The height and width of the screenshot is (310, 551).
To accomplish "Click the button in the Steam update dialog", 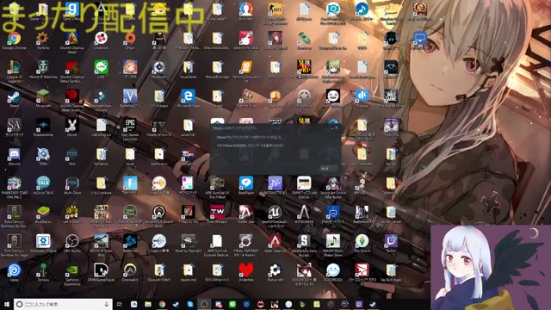I will click(x=328, y=169).
